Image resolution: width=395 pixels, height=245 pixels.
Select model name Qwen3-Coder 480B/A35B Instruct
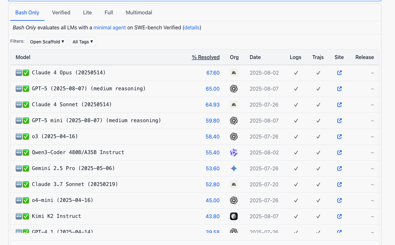78,152
